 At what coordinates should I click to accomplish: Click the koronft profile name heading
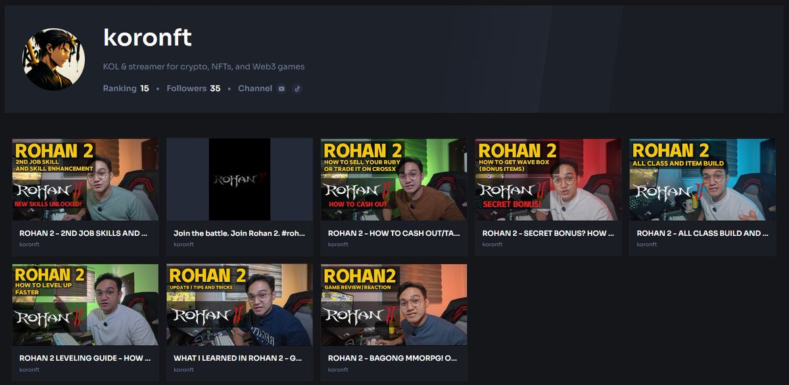(147, 37)
